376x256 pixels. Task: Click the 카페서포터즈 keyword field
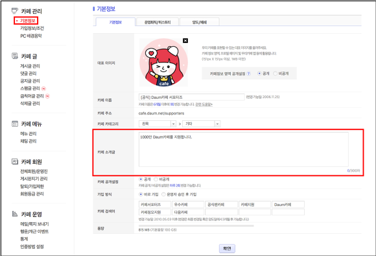pyautogui.click(x=155, y=205)
